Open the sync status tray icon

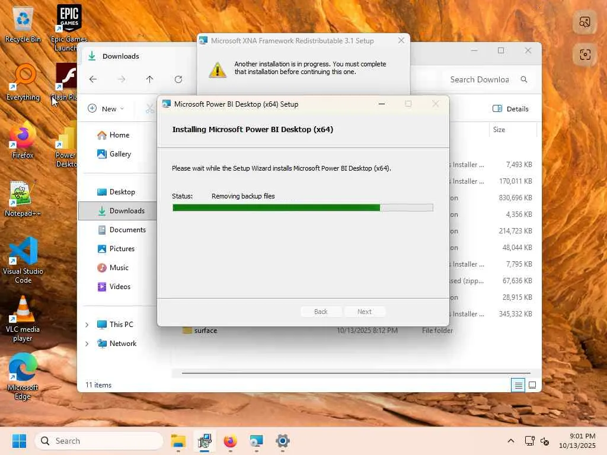(545, 441)
